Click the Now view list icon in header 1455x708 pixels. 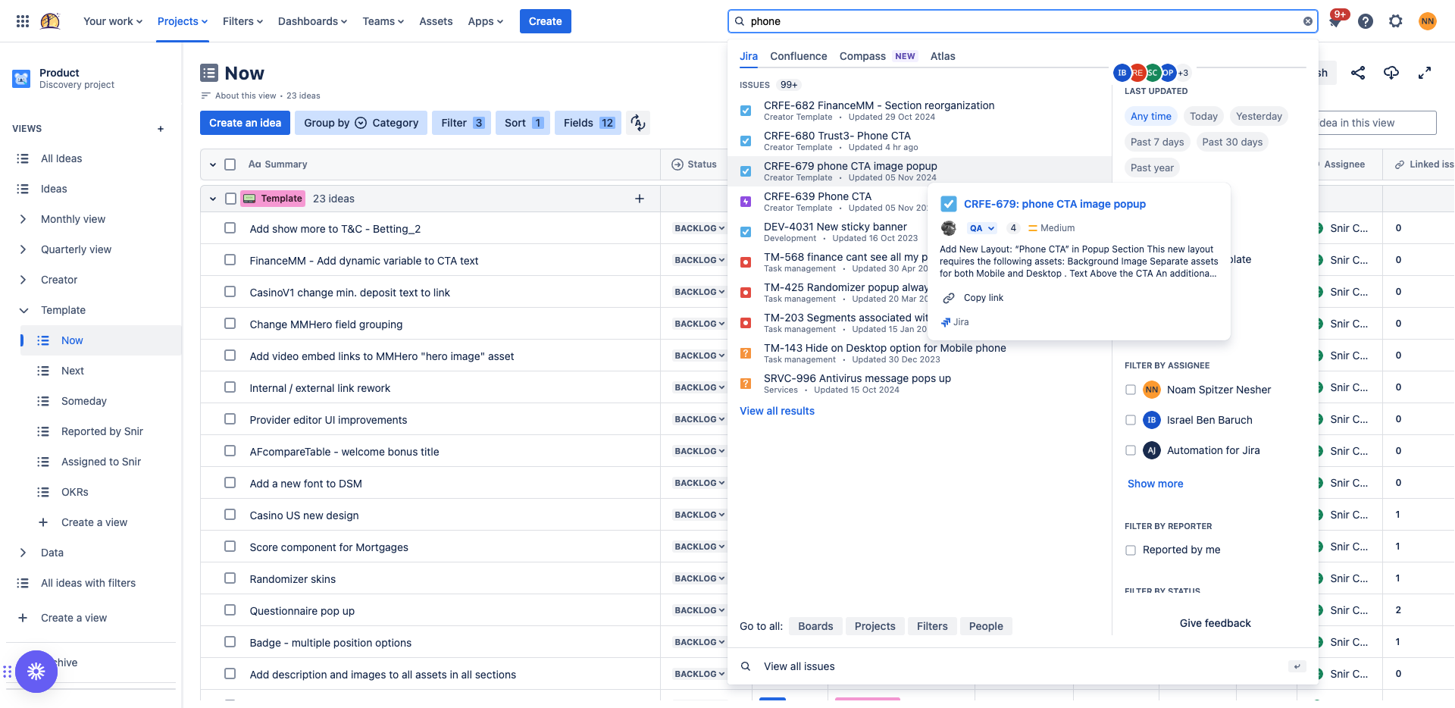(x=209, y=73)
